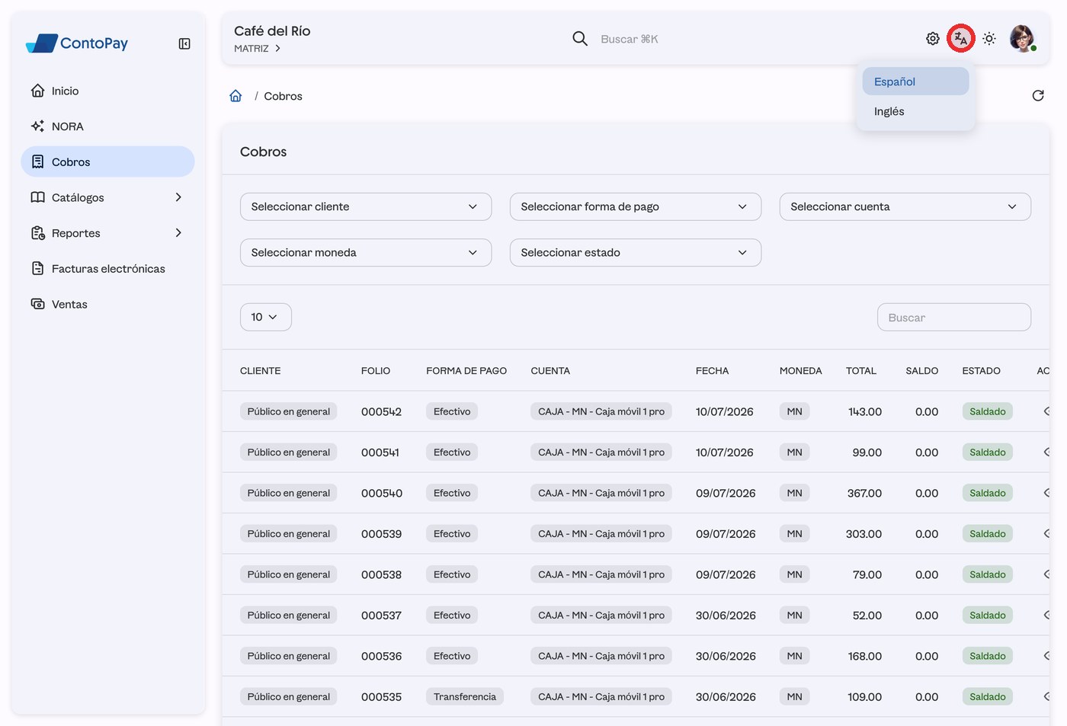The height and width of the screenshot is (726, 1067).
Task: Open Seleccionar cliente dropdown
Action: point(366,206)
